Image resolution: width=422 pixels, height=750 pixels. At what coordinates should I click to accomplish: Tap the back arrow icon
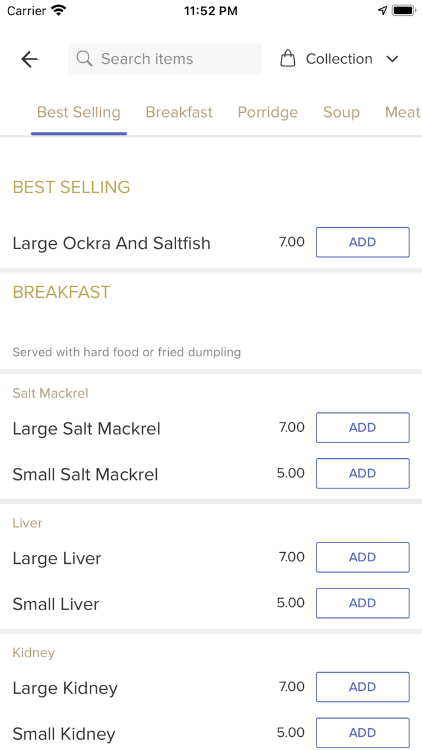click(x=30, y=59)
